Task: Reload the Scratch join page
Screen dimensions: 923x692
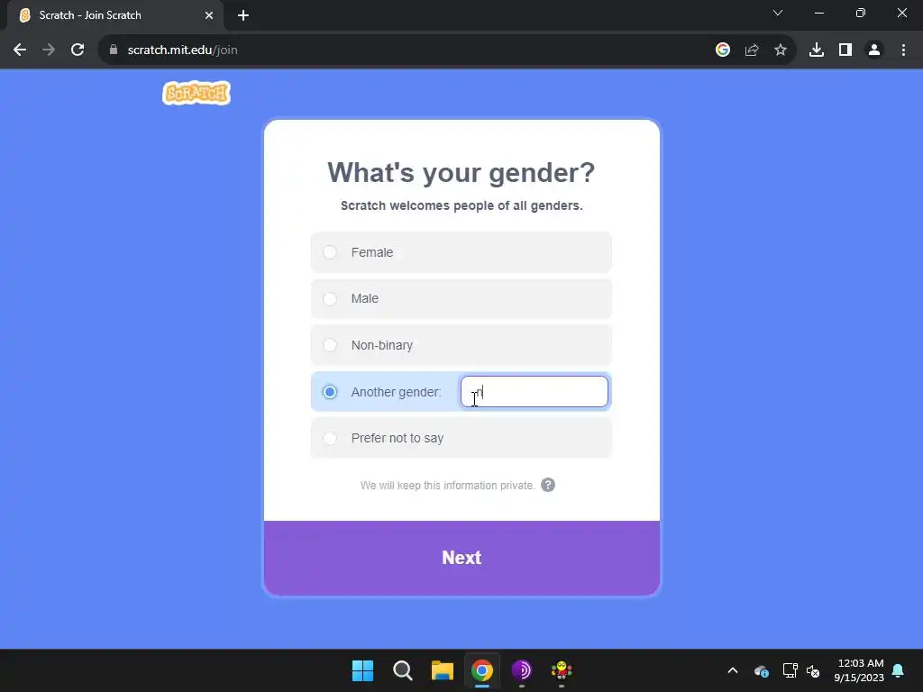Action: click(78, 50)
